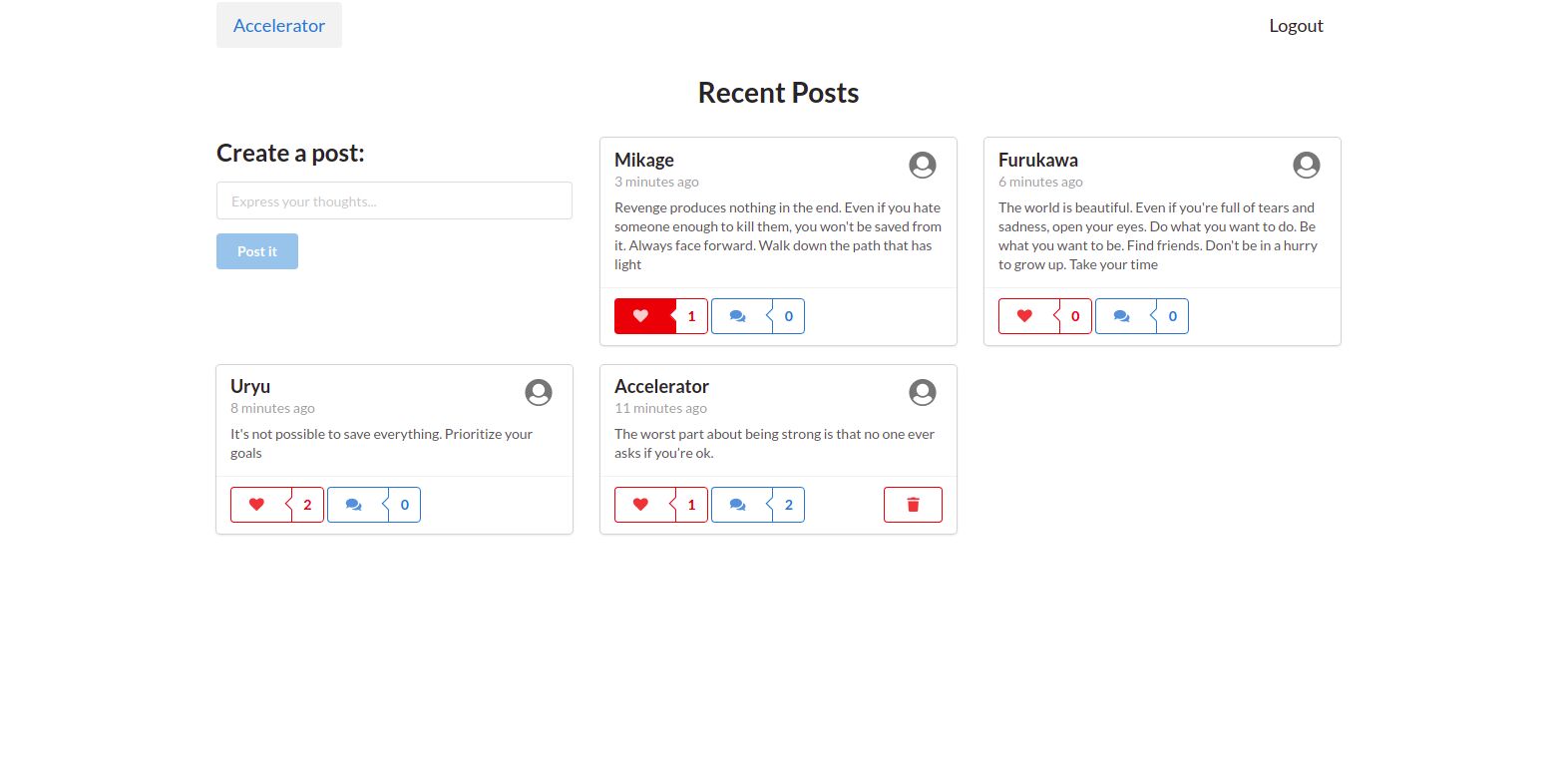Like Furukawa's post with heart icon
Viewport: 1557px width, 783px height.
click(1024, 316)
